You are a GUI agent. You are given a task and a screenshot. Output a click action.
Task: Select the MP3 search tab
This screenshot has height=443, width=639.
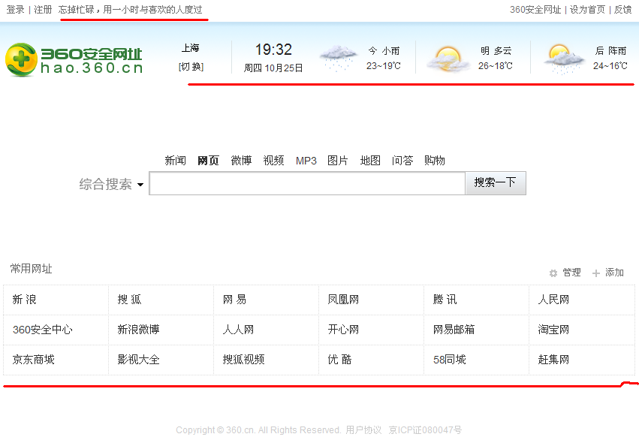point(306,161)
